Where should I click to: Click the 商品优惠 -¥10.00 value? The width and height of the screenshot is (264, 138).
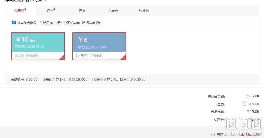pyautogui.click(x=252, y=112)
